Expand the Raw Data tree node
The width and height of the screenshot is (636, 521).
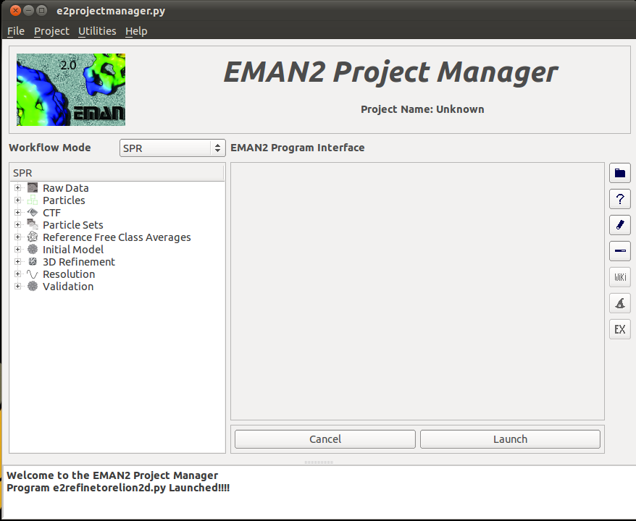pyautogui.click(x=18, y=188)
